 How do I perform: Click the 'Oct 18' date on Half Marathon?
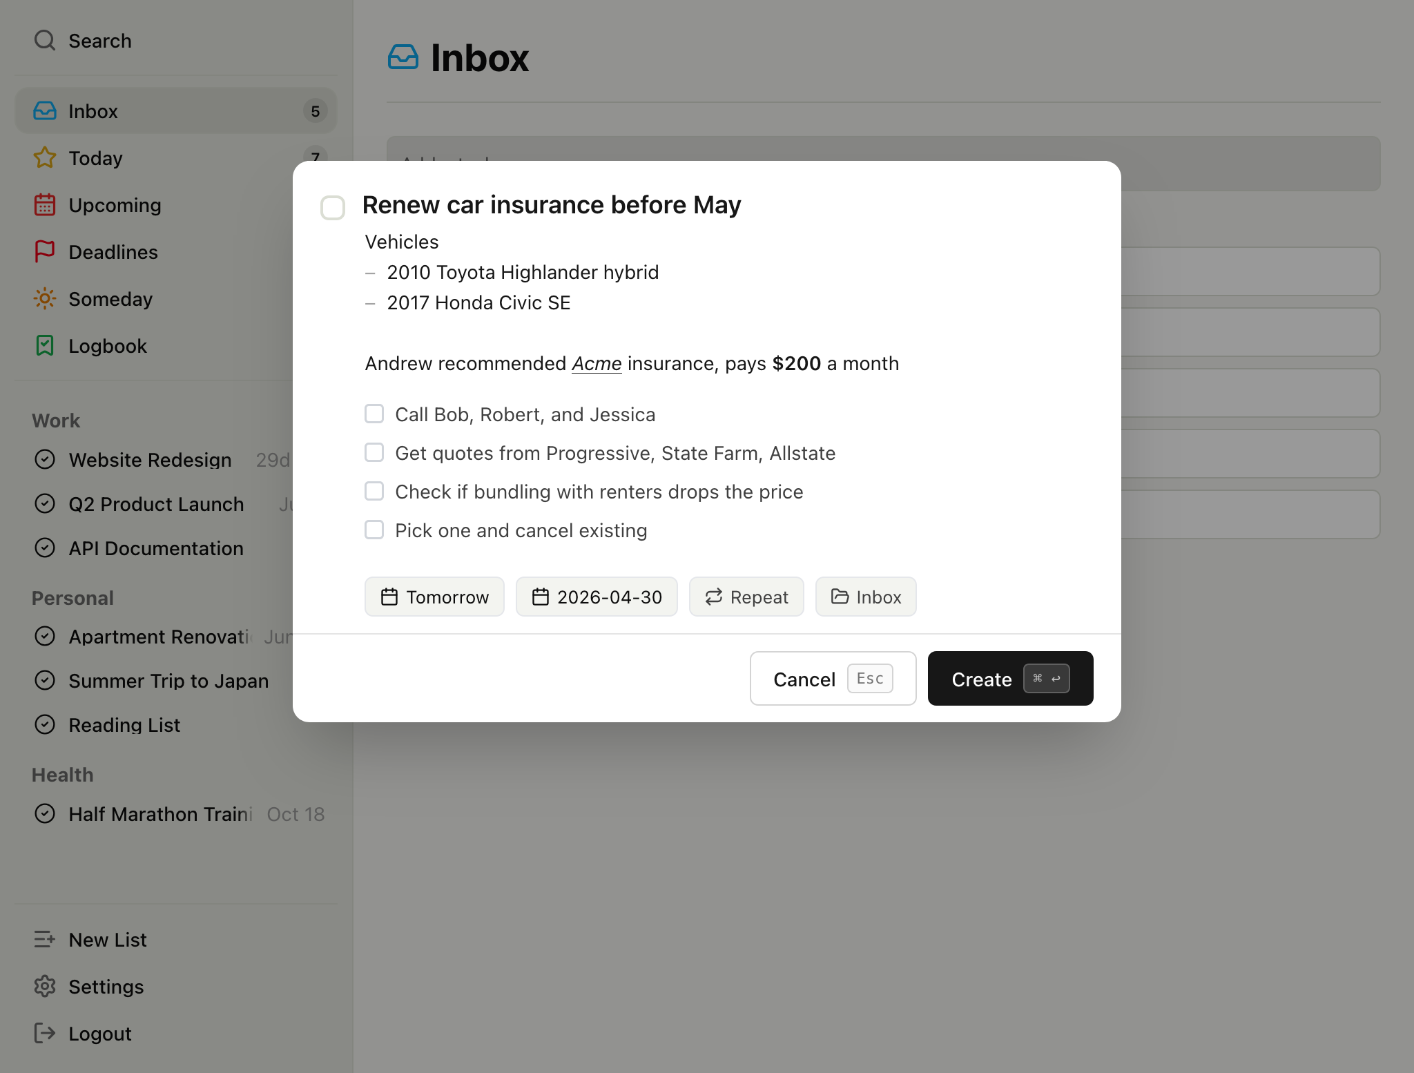(x=296, y=814)
